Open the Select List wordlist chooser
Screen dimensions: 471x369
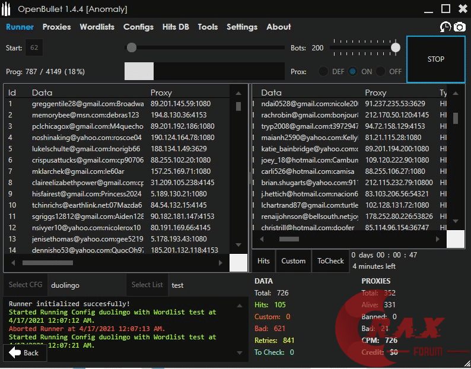click(x=147, y=285)
